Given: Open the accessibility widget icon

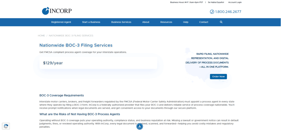Looking at the screenshot, I should tap(140, 126).
